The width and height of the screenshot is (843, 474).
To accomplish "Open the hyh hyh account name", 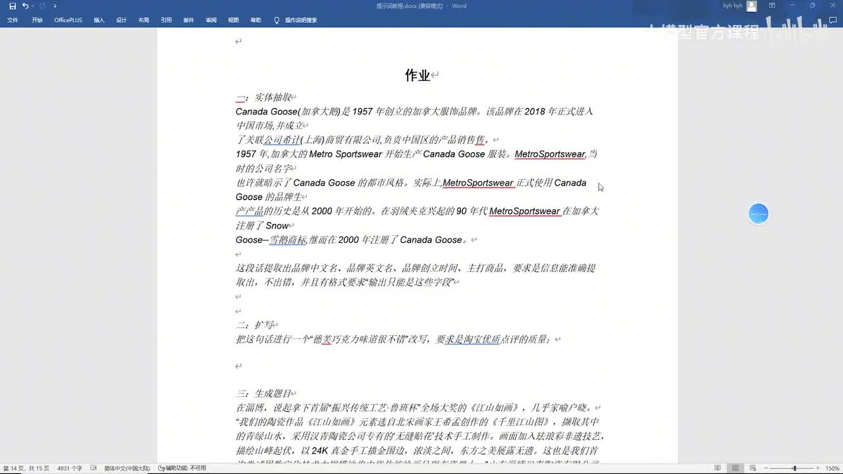I will [732, 6].
